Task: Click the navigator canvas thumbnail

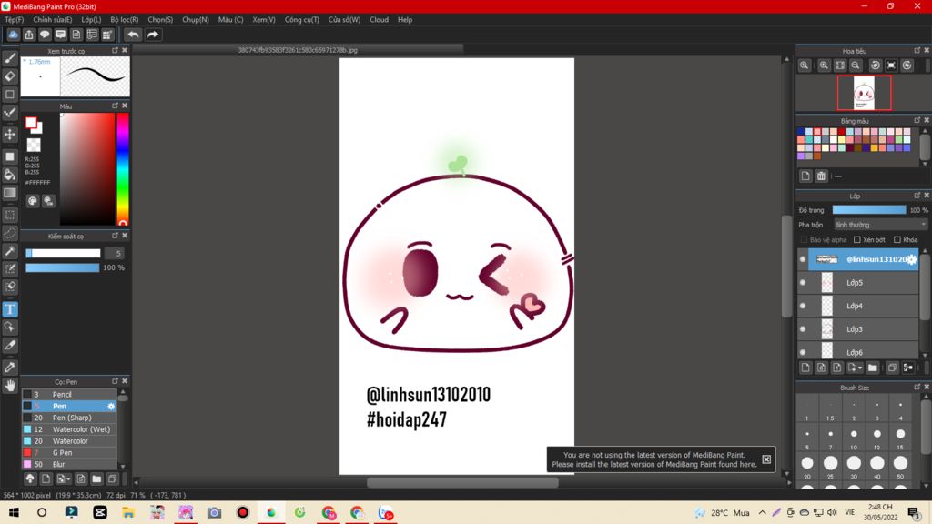Action: (x=865, y=93)
